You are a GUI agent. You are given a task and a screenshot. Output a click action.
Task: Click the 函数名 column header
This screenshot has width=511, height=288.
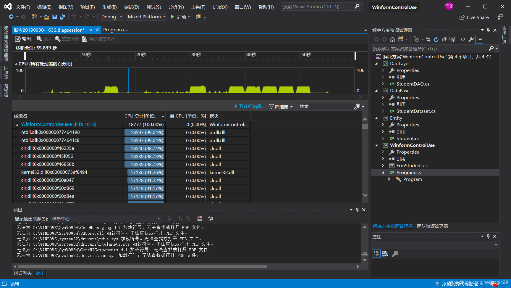pos(67,116)
